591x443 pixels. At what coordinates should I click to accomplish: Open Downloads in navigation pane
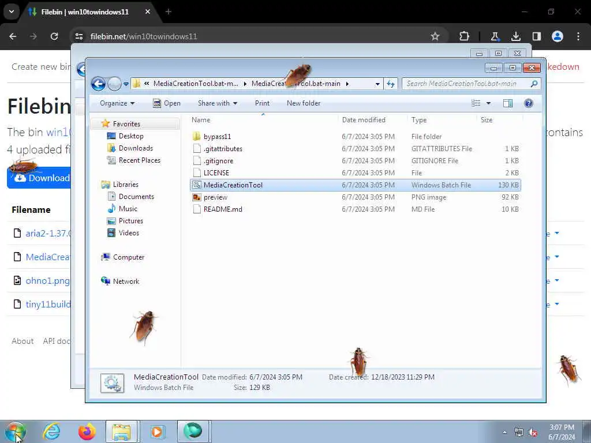(x=136, y=148)
